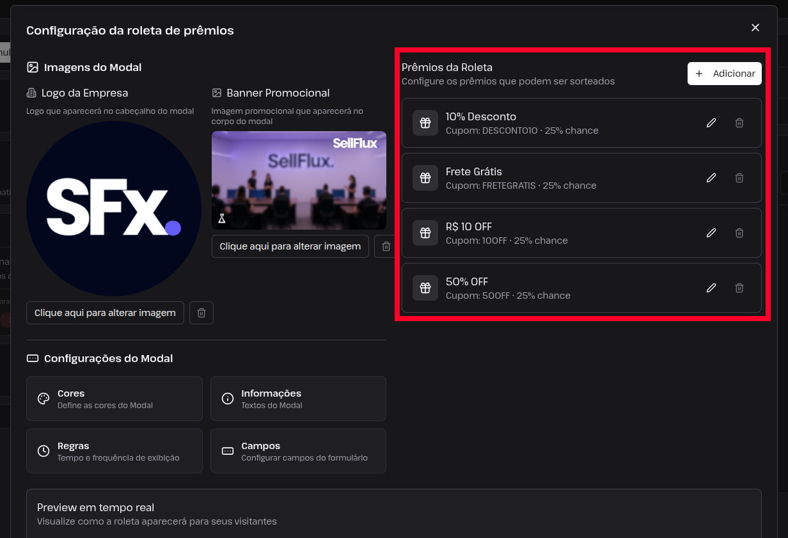The width and height of the screenshot is (788, 538).
Task: Click the gift icon of R$ 10 OFF
Action: pyautogui.click(x=425, y=233)
